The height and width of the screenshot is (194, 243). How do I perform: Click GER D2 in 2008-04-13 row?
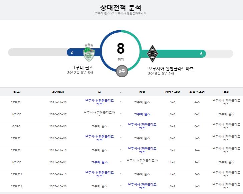point(16,174)
